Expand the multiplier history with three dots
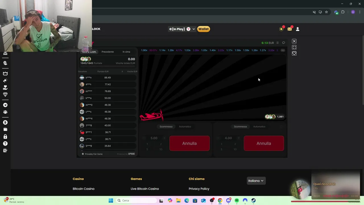 coord(283,50)
